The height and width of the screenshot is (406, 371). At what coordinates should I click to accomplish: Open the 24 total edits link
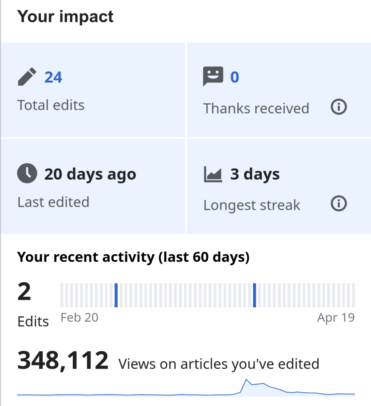click(53, 77)
